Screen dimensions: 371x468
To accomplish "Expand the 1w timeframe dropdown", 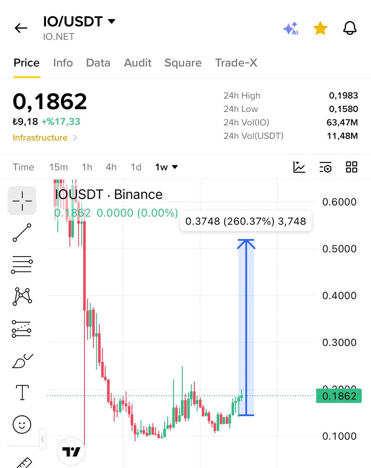I will tap(166, 167).
